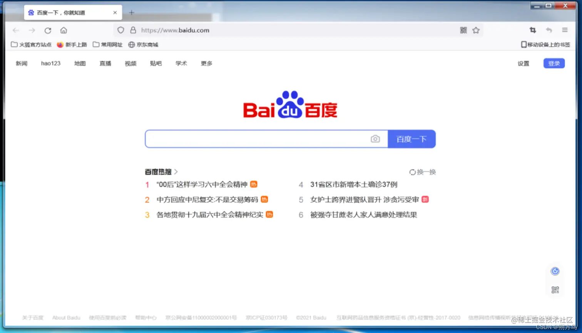Maximize the browser window
This screenshot has height=333, width=582.
[549, 5]
